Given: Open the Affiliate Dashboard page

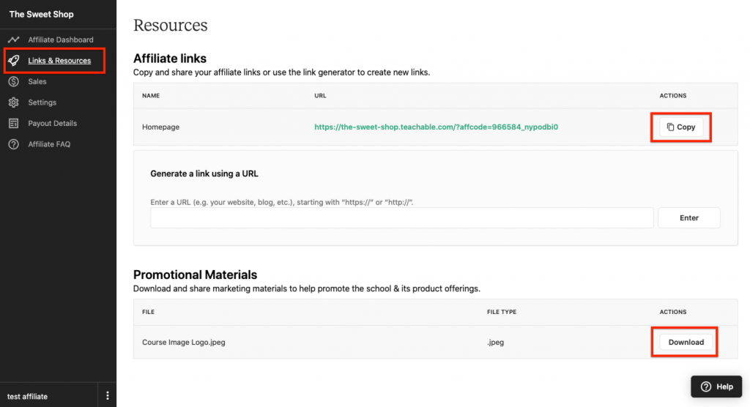Looking at the screenshot, I should tap(61, 40).
